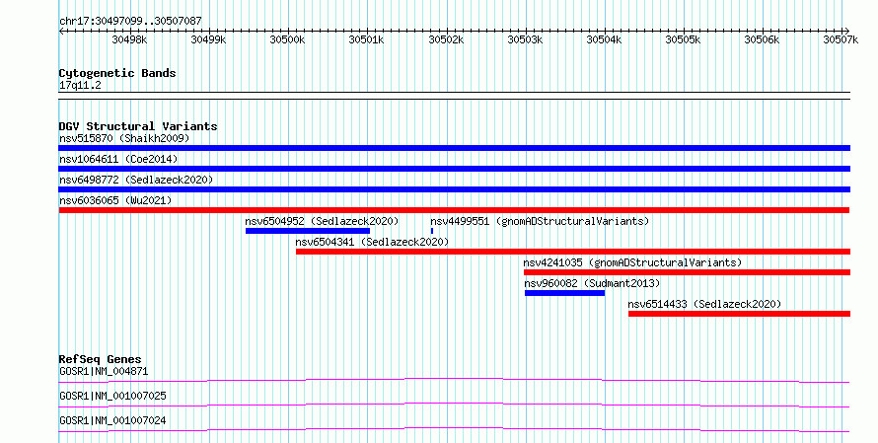878x443 pixels.
Task: Click the Cytogenetic Bands track heading
Action: pyautogui.click(x=117, y=73)
